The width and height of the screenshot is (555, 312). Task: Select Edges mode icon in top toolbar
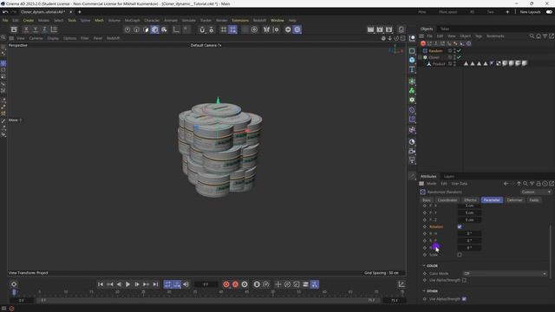(137, 29)
